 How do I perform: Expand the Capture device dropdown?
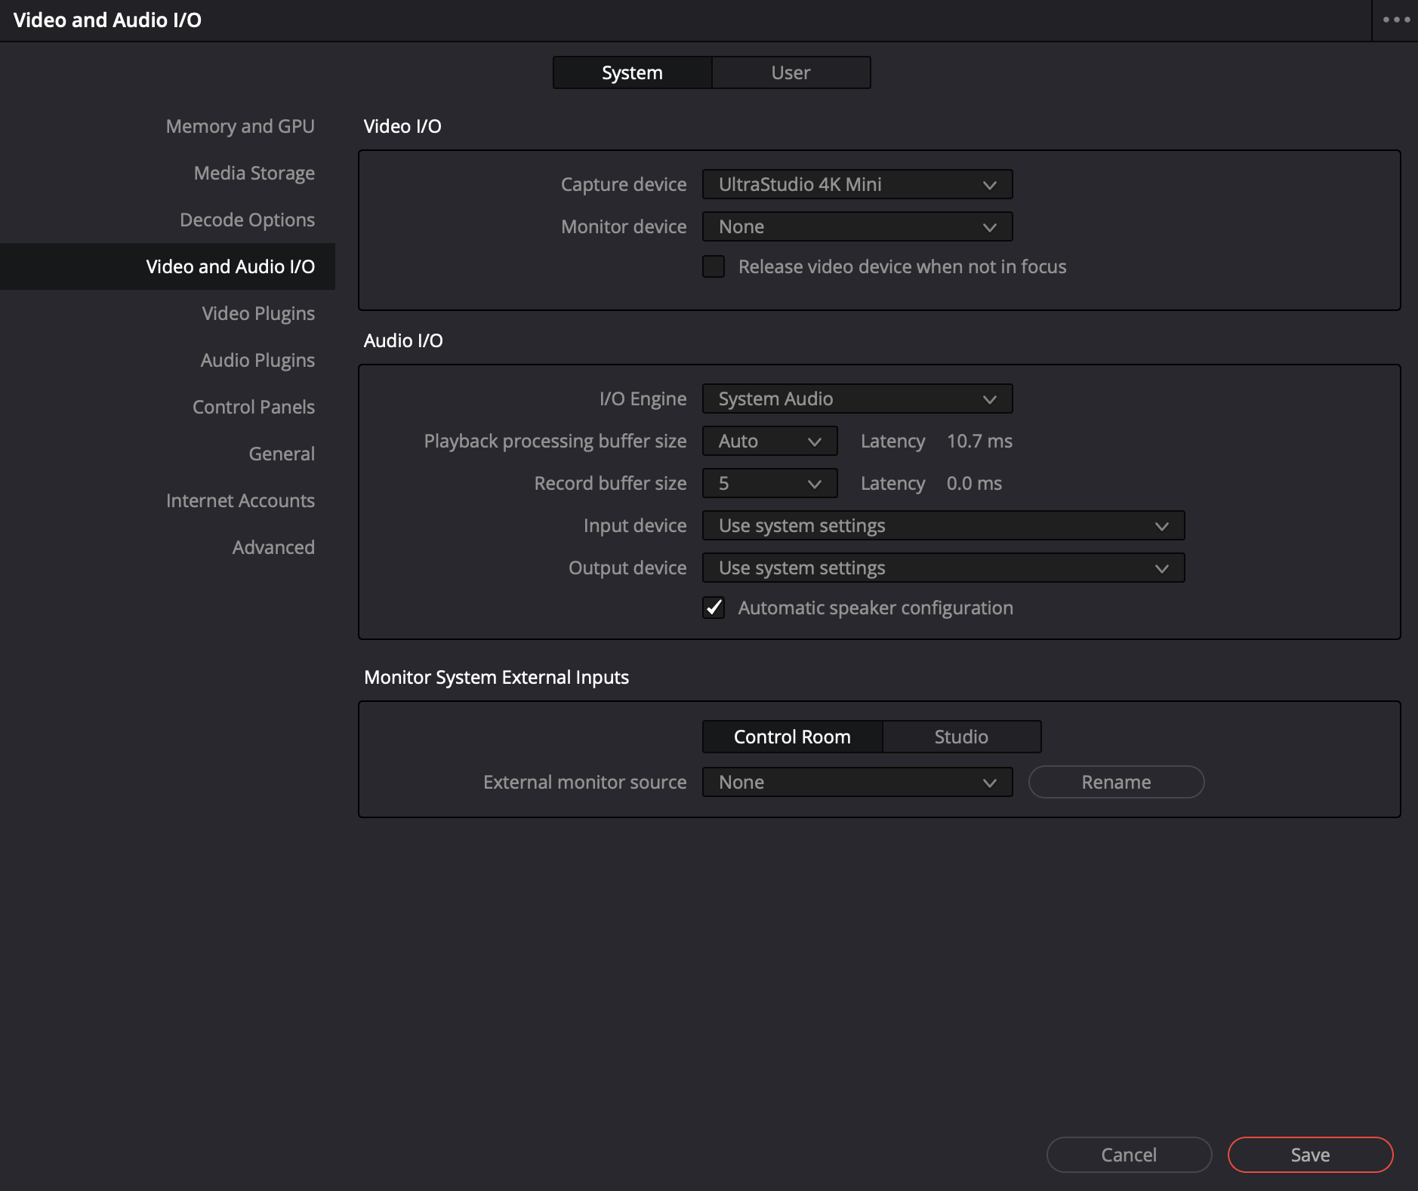click(x=857, y=184)
